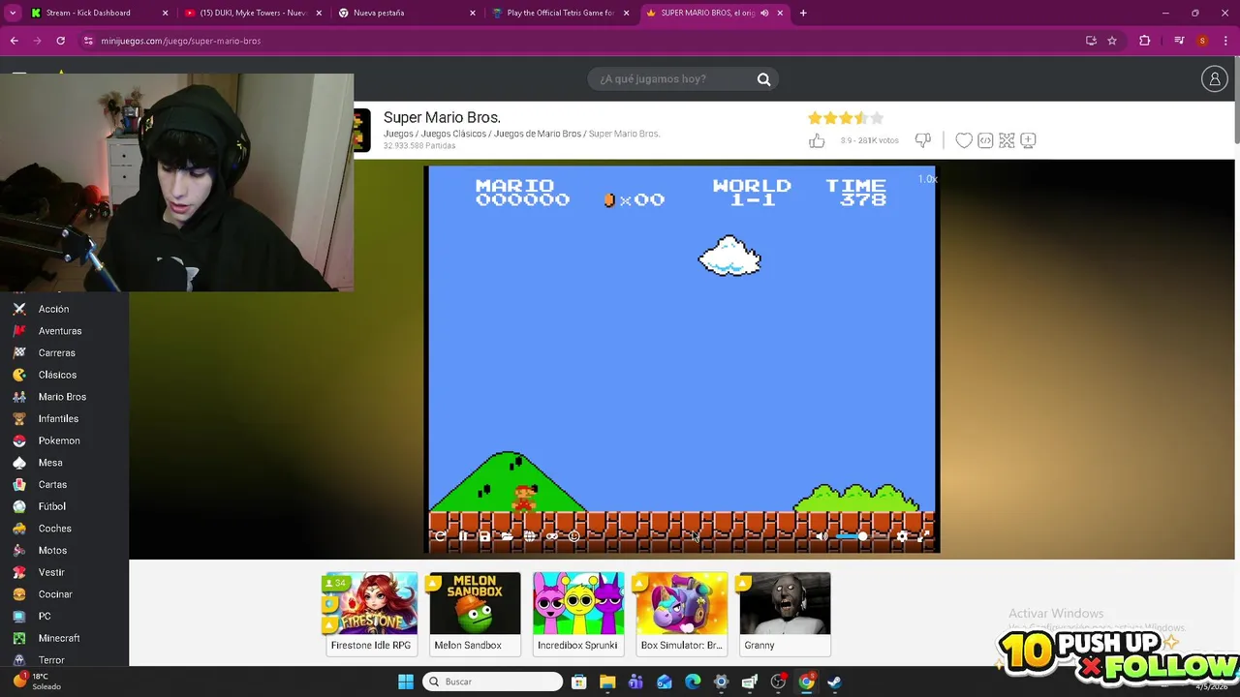The image size is (1240, 697).
Task: Open the gamepad controls settings icon
Action: [x=552, y=536]
